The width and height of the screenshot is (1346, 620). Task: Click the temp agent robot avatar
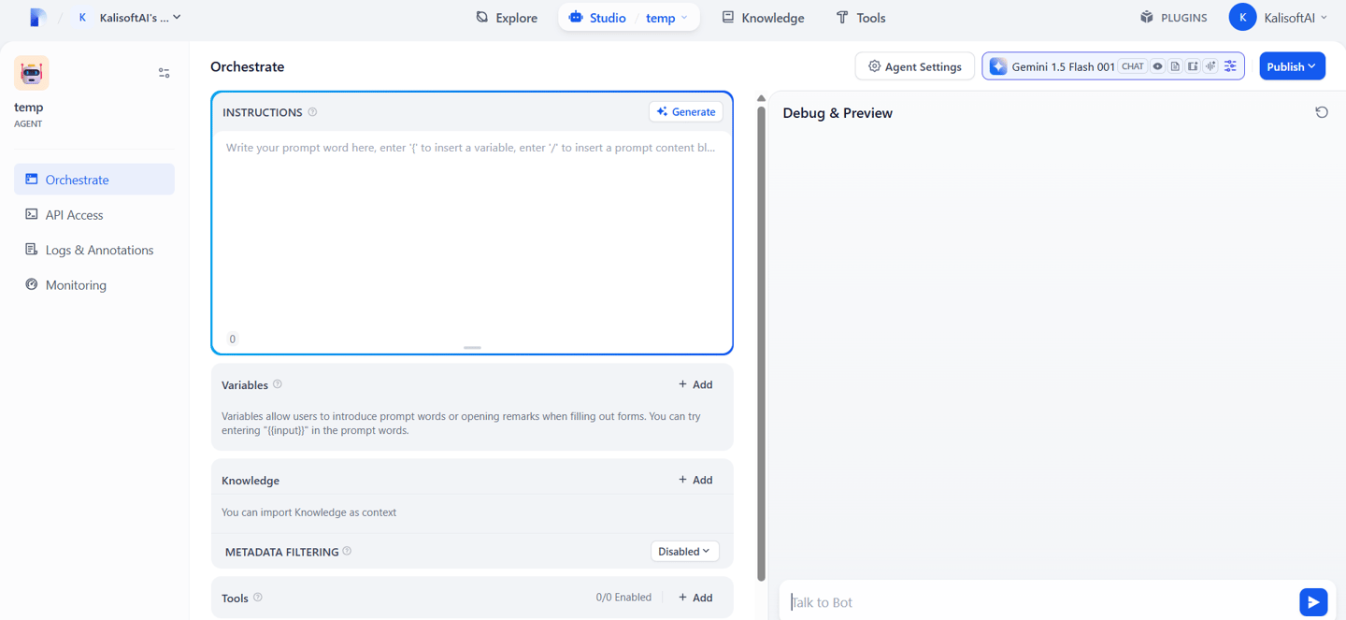point(31,73)
